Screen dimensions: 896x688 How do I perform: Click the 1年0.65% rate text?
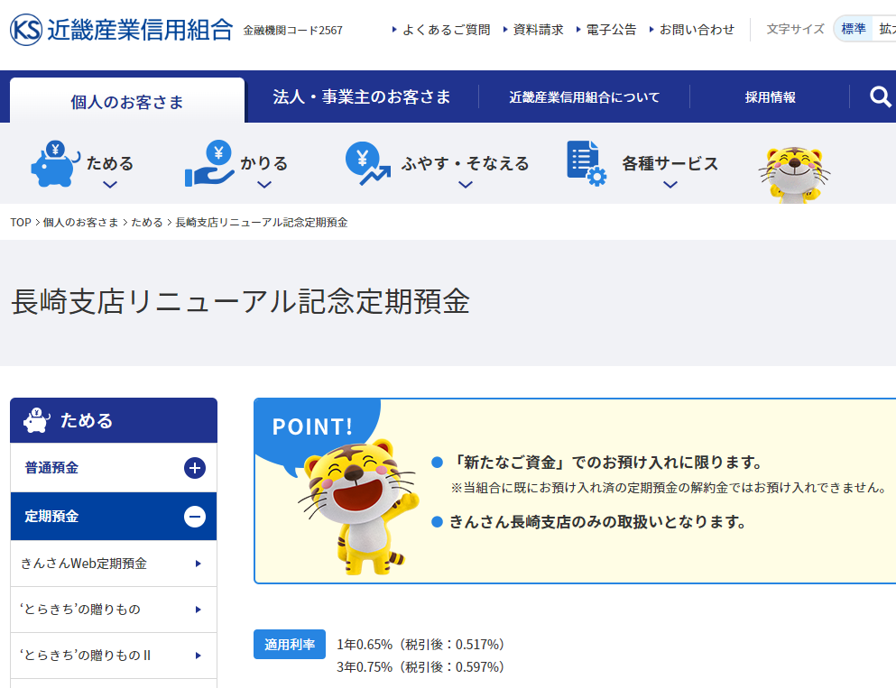click(x=421, y=645)
